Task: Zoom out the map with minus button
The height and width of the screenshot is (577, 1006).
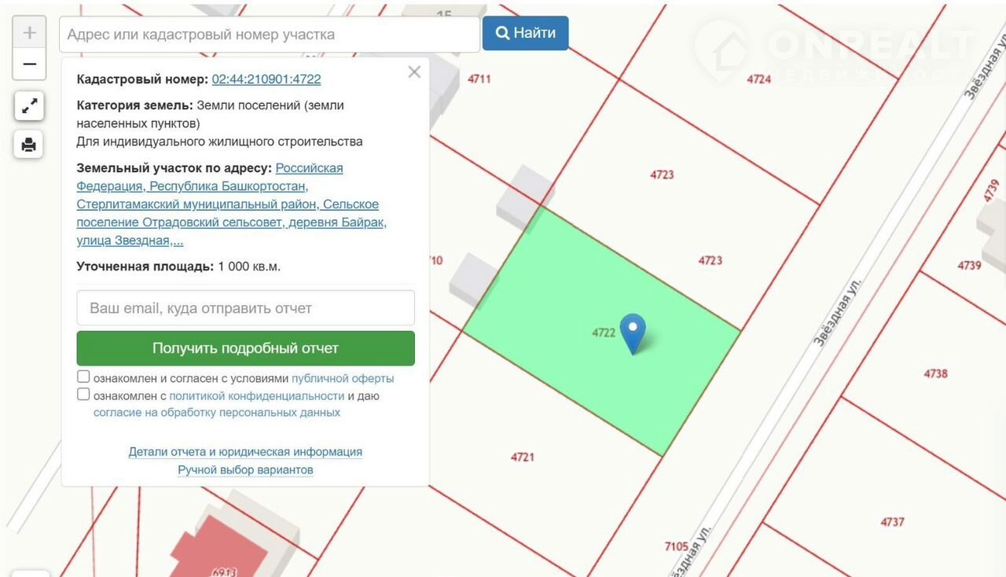Action: tap(29, 64)
